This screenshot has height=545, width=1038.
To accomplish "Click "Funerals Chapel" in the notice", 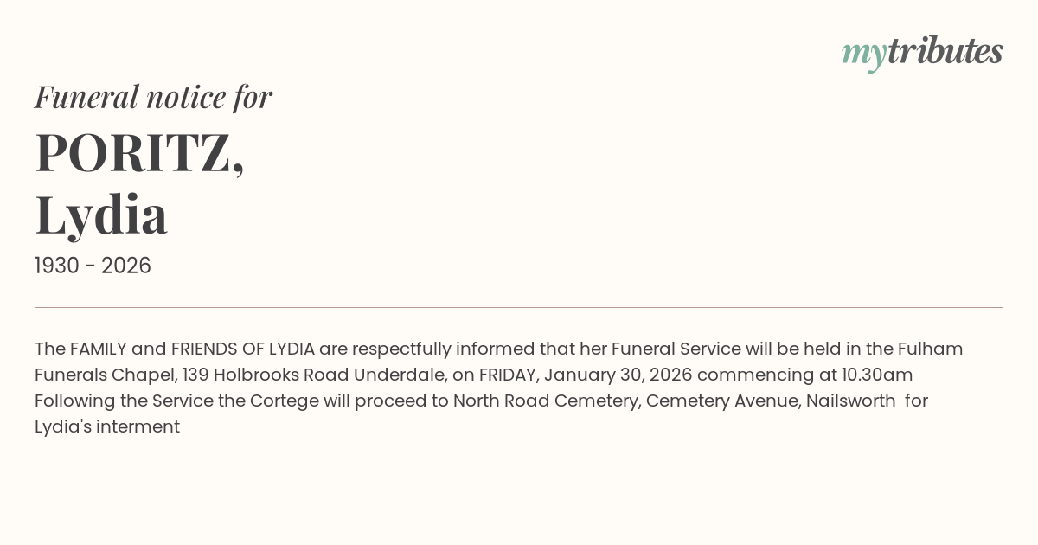I will pos(106,375).
